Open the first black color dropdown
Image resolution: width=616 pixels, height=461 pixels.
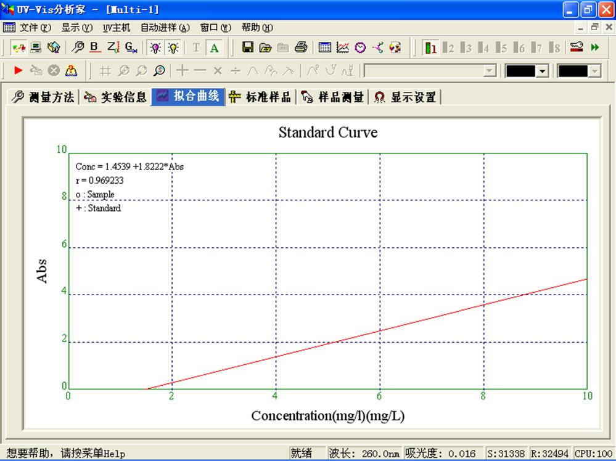tap(543, 71)
